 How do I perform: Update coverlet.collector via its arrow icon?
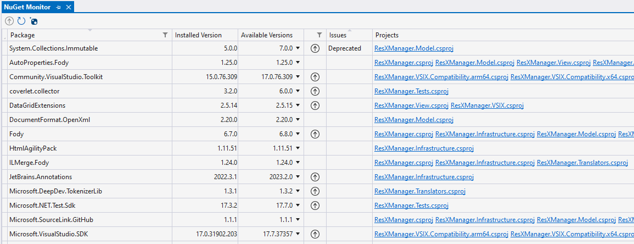click(315, 91)
